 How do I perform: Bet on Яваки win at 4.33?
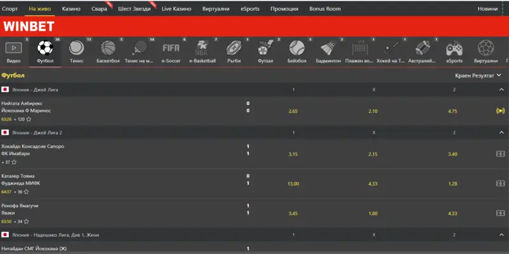click(x=452, y=213)
